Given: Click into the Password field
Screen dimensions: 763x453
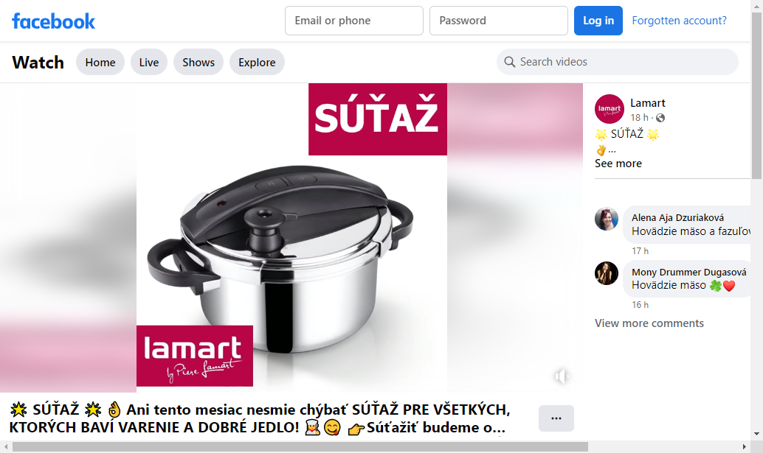Looking at the screenshot, I should 498,21.
